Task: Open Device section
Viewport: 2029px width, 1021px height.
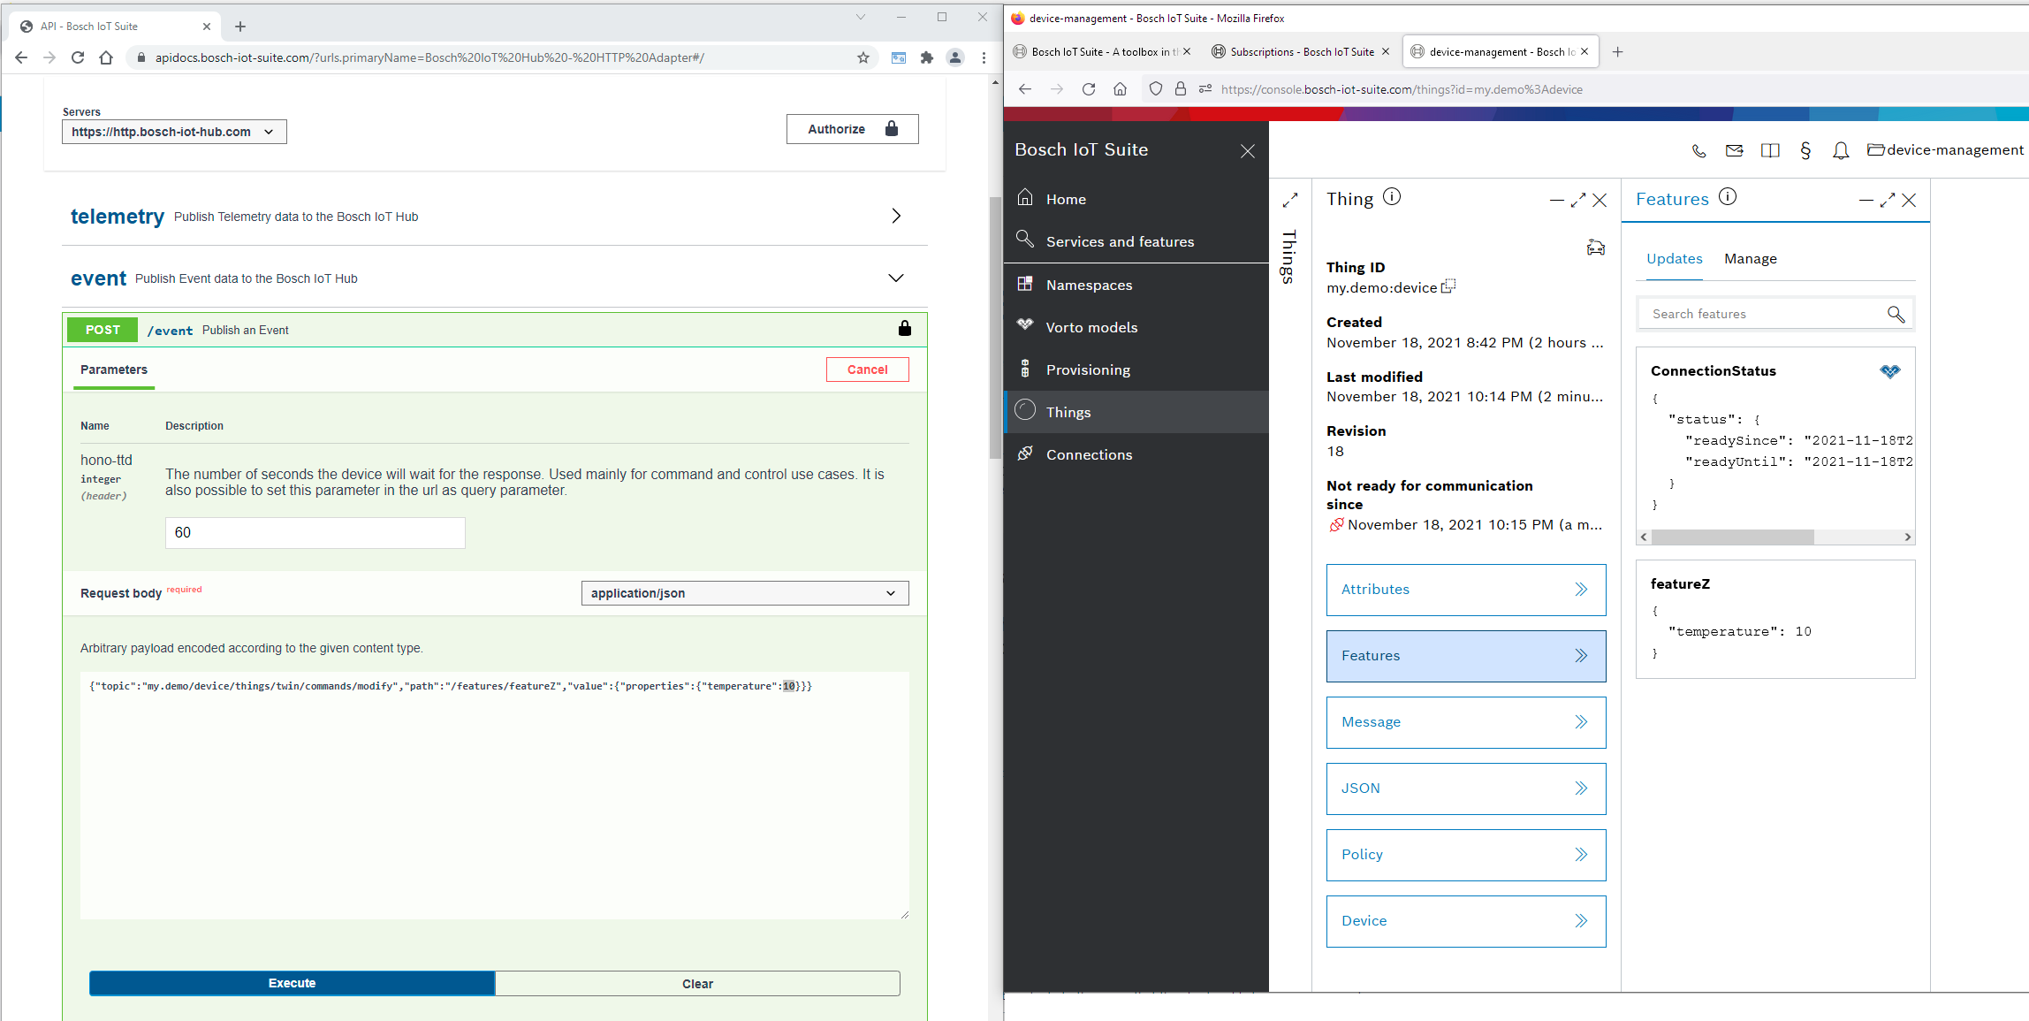Action: click(1466, 921)
